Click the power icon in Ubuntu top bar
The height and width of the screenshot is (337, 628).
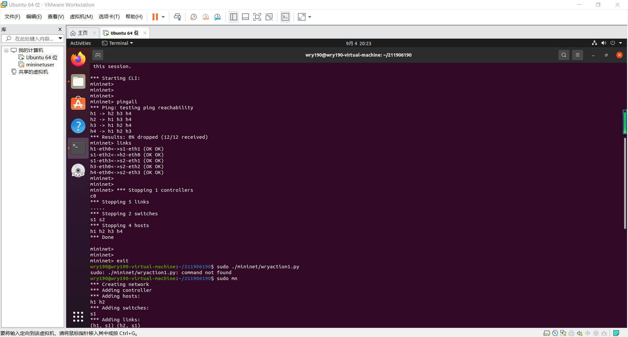tap(613, 43)
